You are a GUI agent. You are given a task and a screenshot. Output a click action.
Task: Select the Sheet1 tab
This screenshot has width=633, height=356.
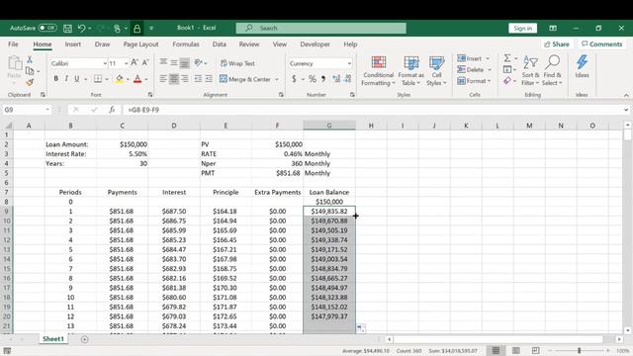[53, 339]
